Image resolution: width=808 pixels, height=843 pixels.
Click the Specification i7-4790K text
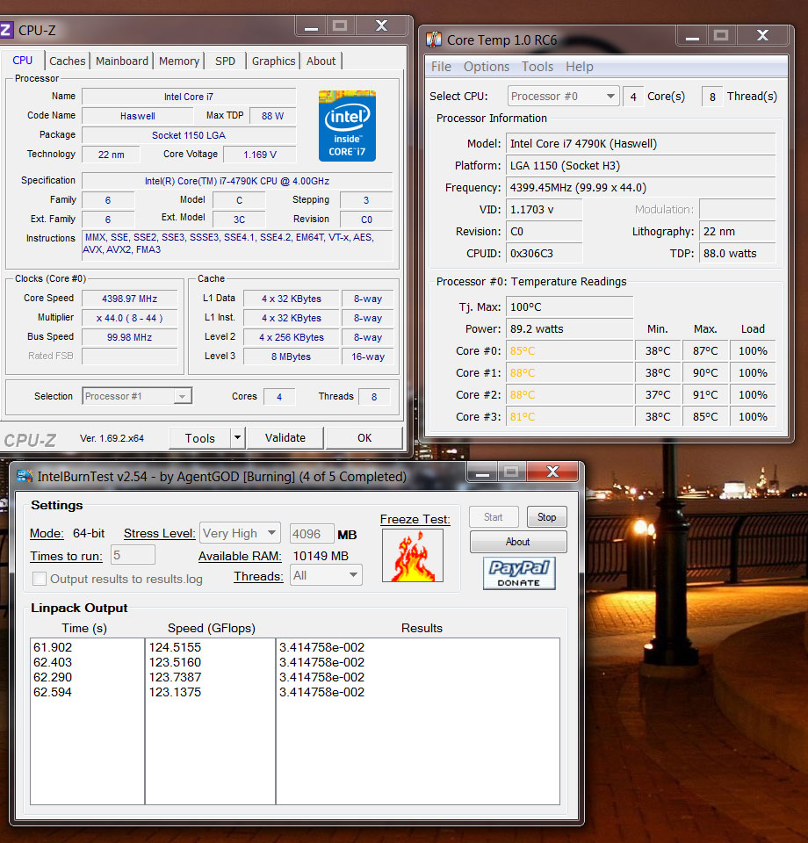coord(237,181)
